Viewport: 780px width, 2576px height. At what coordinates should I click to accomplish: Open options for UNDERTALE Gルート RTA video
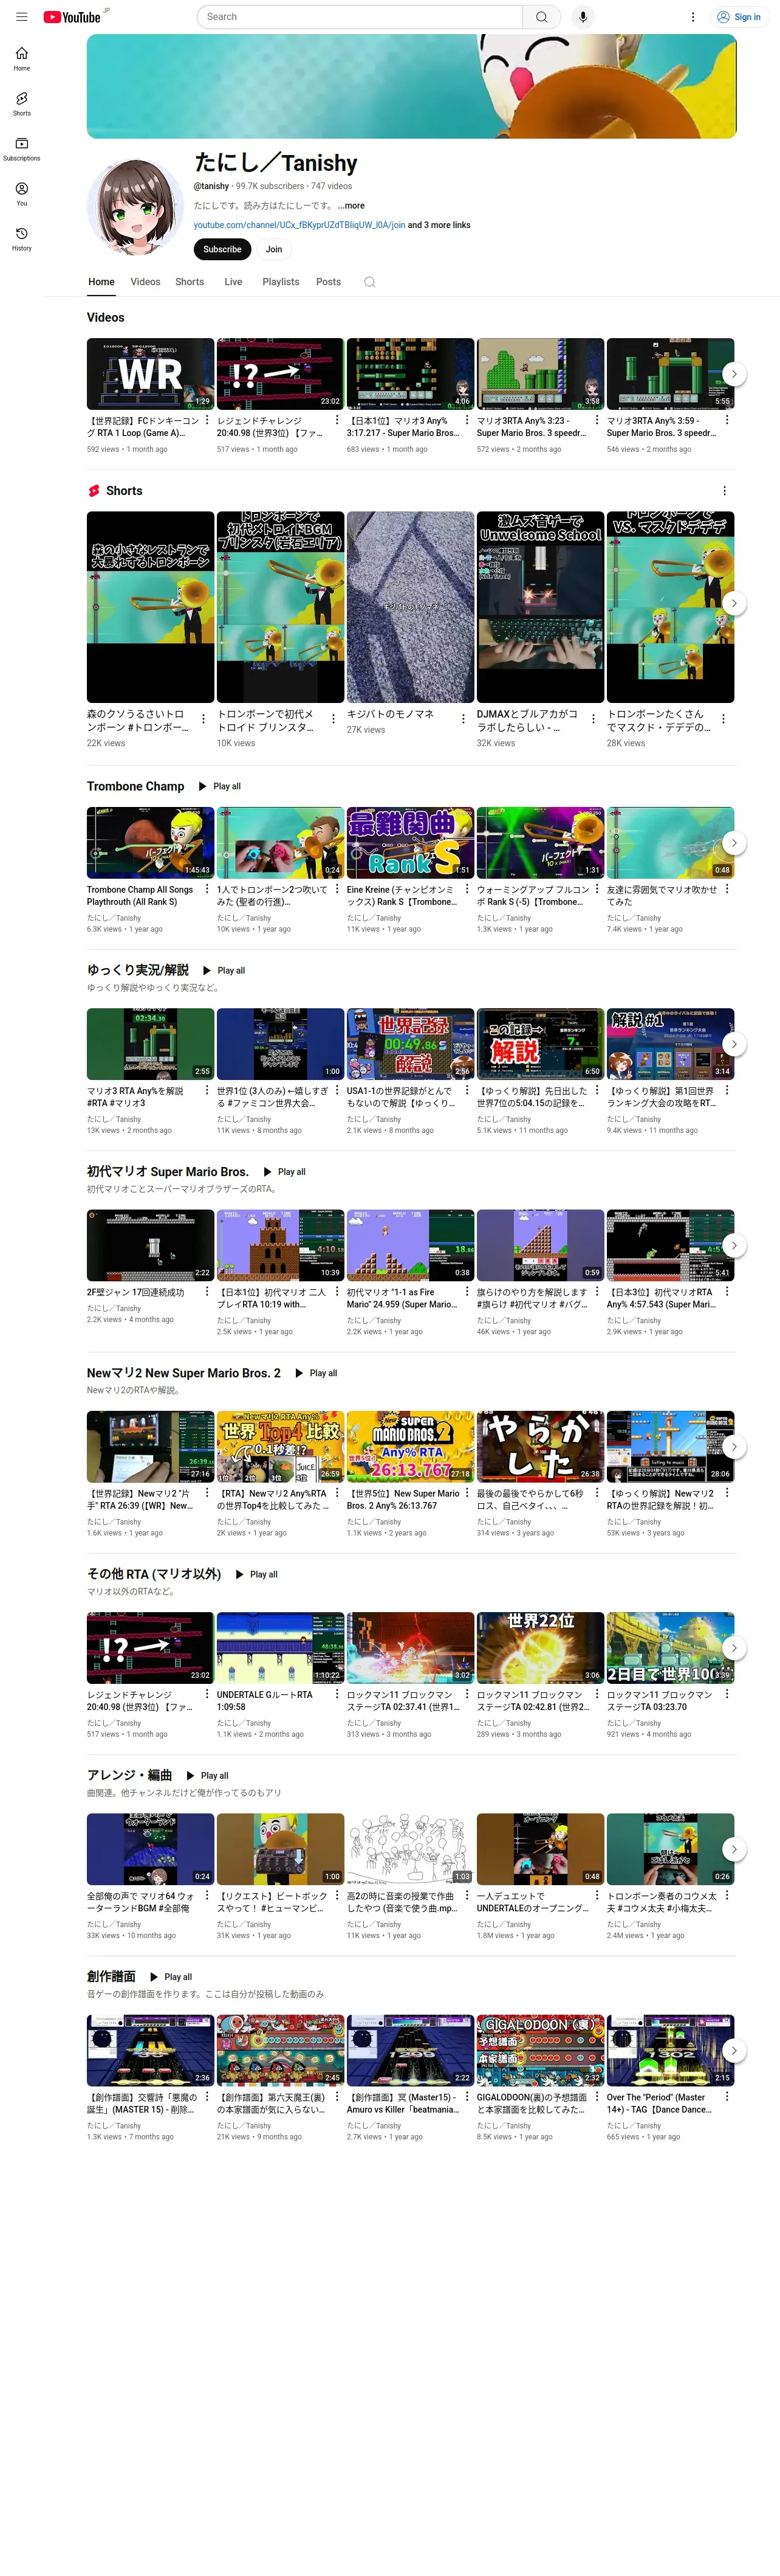(x=337, y=1694)
